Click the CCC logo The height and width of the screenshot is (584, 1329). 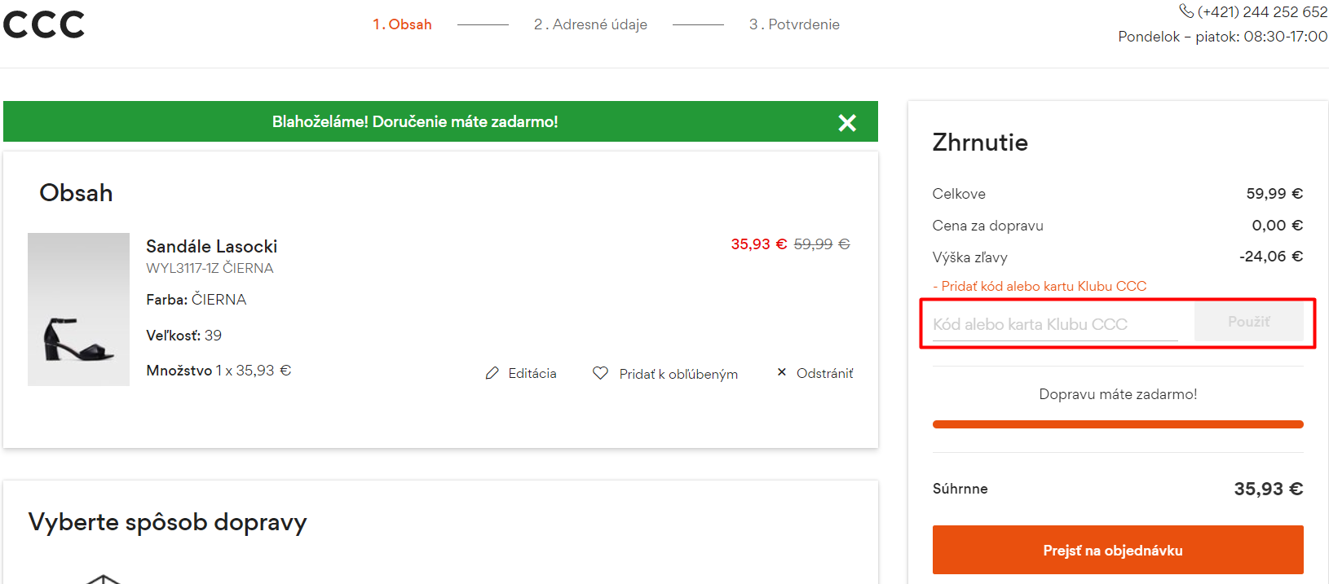[44, 25]
